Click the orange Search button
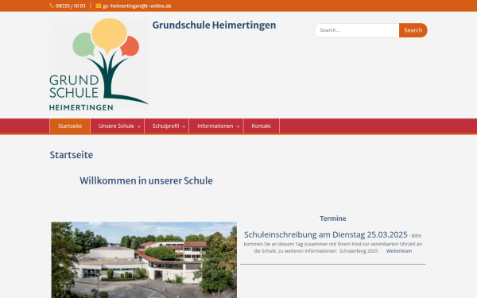The width and height of the screenshot is (477, 298). (x=413, y=30)
